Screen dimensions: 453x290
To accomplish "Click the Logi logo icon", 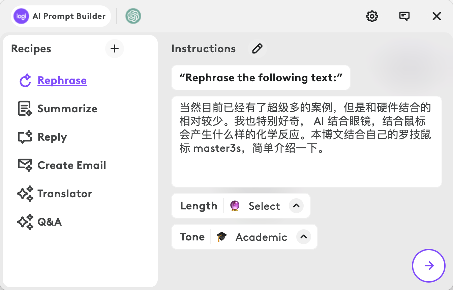I will pos(21,16).
